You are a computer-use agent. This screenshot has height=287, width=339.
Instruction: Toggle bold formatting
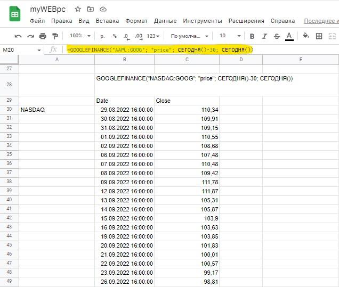[x=252, y=36]
